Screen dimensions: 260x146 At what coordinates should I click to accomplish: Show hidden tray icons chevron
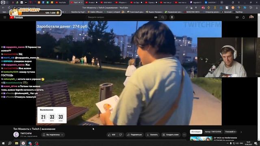click(227, 143)
